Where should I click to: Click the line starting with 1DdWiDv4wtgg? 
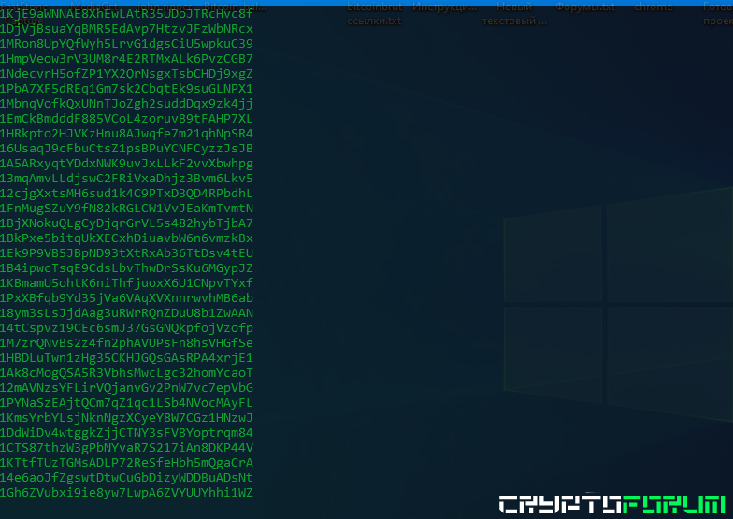coord(126,432)
